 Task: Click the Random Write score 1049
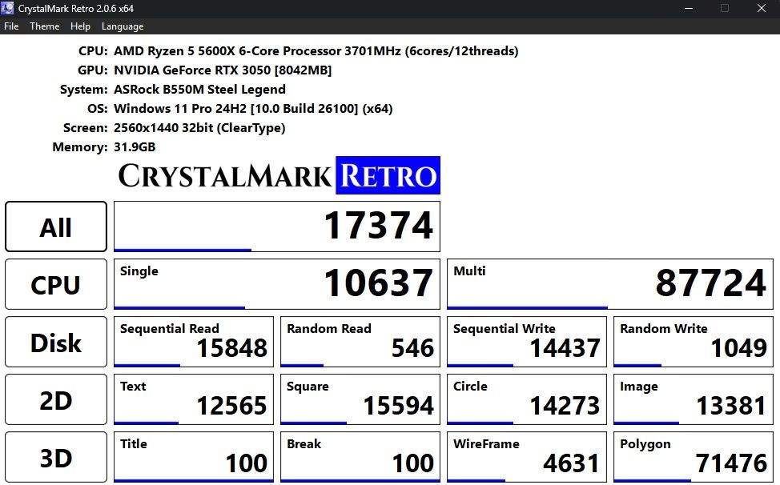point(694,342)
